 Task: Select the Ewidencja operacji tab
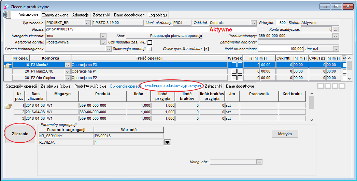125,86
